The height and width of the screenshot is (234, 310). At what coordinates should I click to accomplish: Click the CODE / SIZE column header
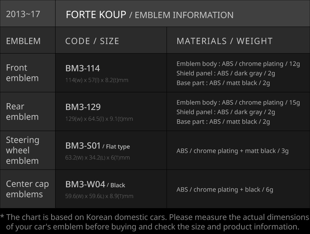coord(92,41)
